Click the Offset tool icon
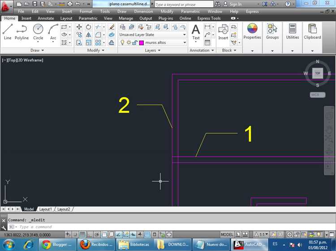This screenshot has width=336, height=251. click(112, 42)
